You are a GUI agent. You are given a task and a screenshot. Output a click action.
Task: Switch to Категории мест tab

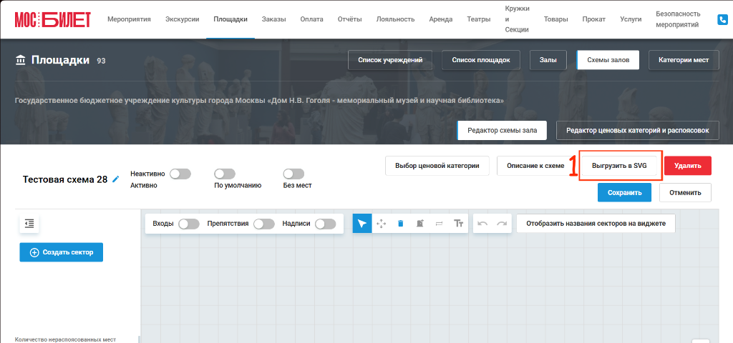684,60
